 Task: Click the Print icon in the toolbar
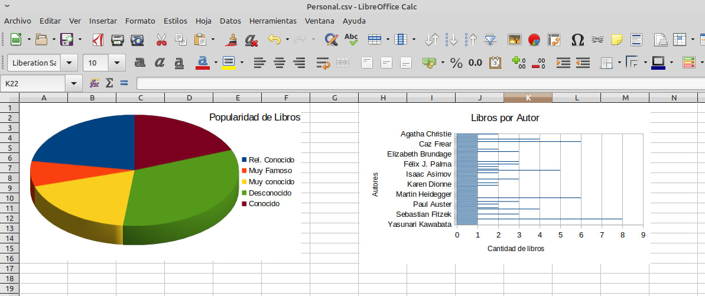pyautogui.click(x=118, y=40)
